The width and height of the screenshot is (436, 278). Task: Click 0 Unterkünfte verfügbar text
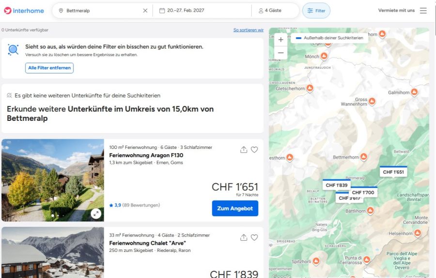[x=25, y=30]
